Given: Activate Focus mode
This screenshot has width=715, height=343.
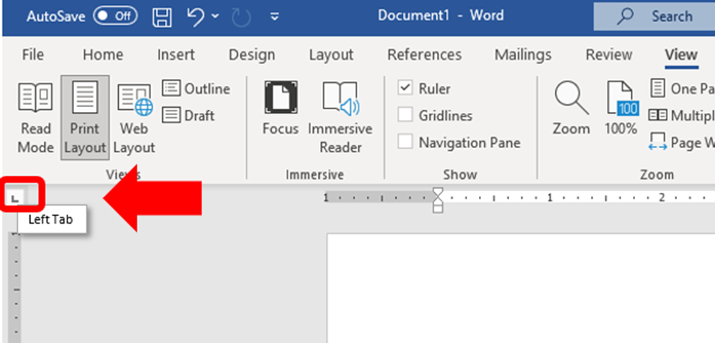Looking at the screenshot, I should click(x=280, y=108).
